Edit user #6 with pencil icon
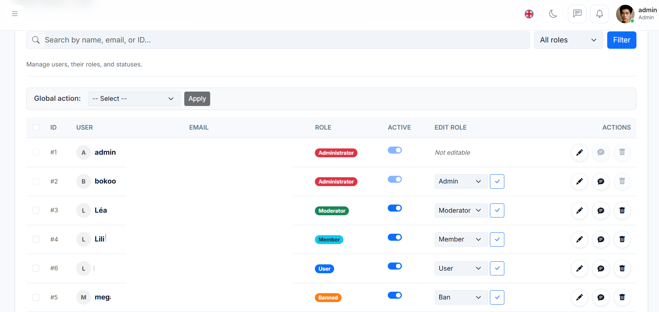 [579, 268]
